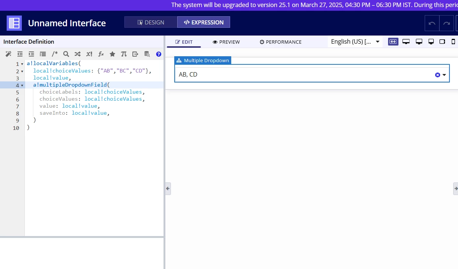Click the fx function icon

pos(101,54)
